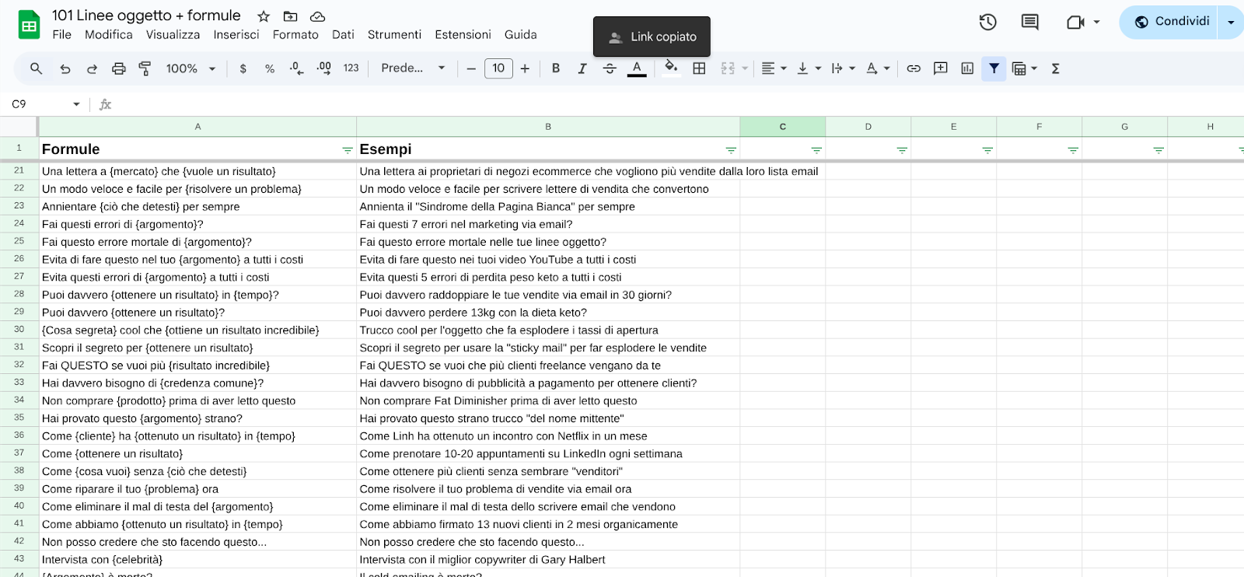The width and height of the screenshot is (1244, 577).
Task: Increase font size with plus
Action: 525,68
